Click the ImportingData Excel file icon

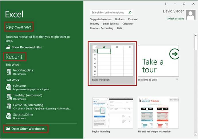9,72
